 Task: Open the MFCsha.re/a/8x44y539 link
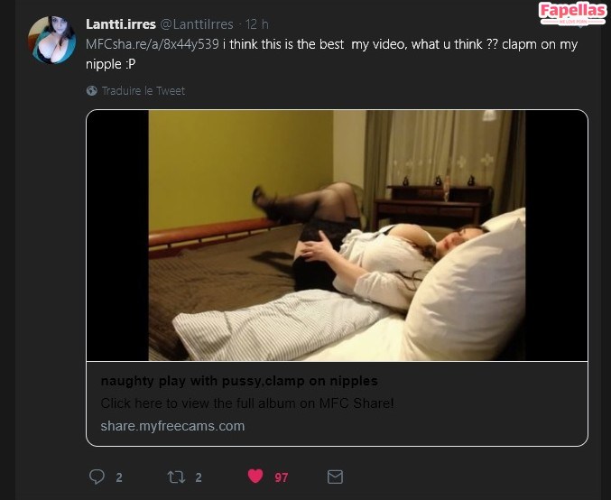coord(152,44)
